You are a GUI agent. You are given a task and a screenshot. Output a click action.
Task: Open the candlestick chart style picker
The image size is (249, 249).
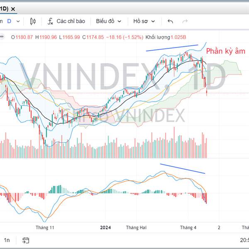coord(33,21)
